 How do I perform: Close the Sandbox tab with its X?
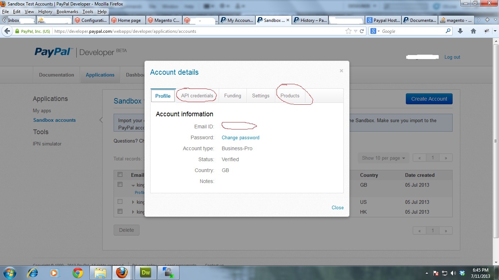(x=287, y=20)
